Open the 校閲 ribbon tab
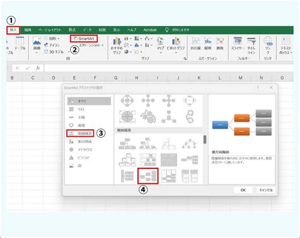The image size is (300, 238). pyautogui.click(x=102, y=30)
